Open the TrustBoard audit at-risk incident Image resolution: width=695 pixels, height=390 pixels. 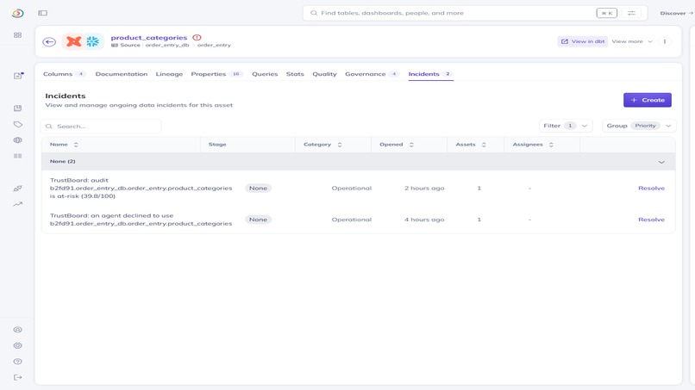[x=141, y=189]
